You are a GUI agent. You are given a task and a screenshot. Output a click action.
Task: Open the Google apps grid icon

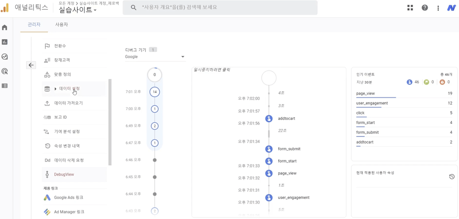coord(410,8)
